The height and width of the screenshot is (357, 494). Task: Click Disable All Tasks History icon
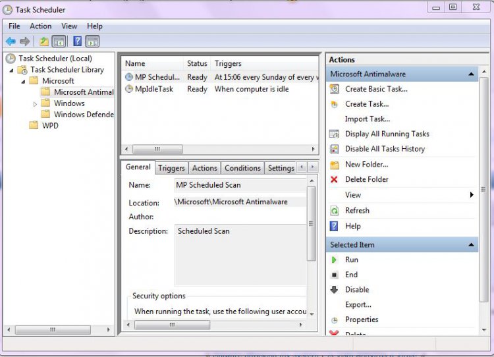click(334, 149)
